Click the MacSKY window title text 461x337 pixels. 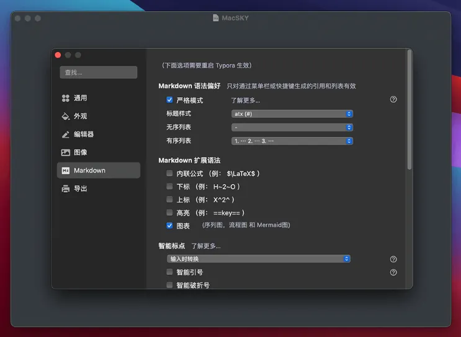pyautogui.click(x=235, y=18)
